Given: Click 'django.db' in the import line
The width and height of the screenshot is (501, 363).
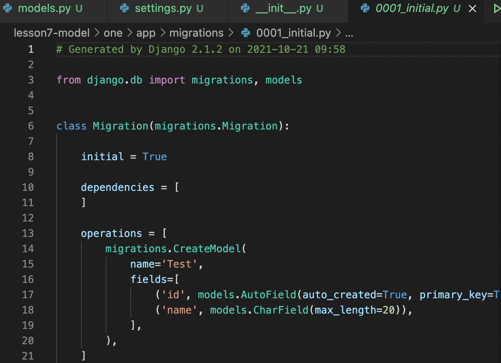Looking at the screenshot, I should click(x=115, y=80).
